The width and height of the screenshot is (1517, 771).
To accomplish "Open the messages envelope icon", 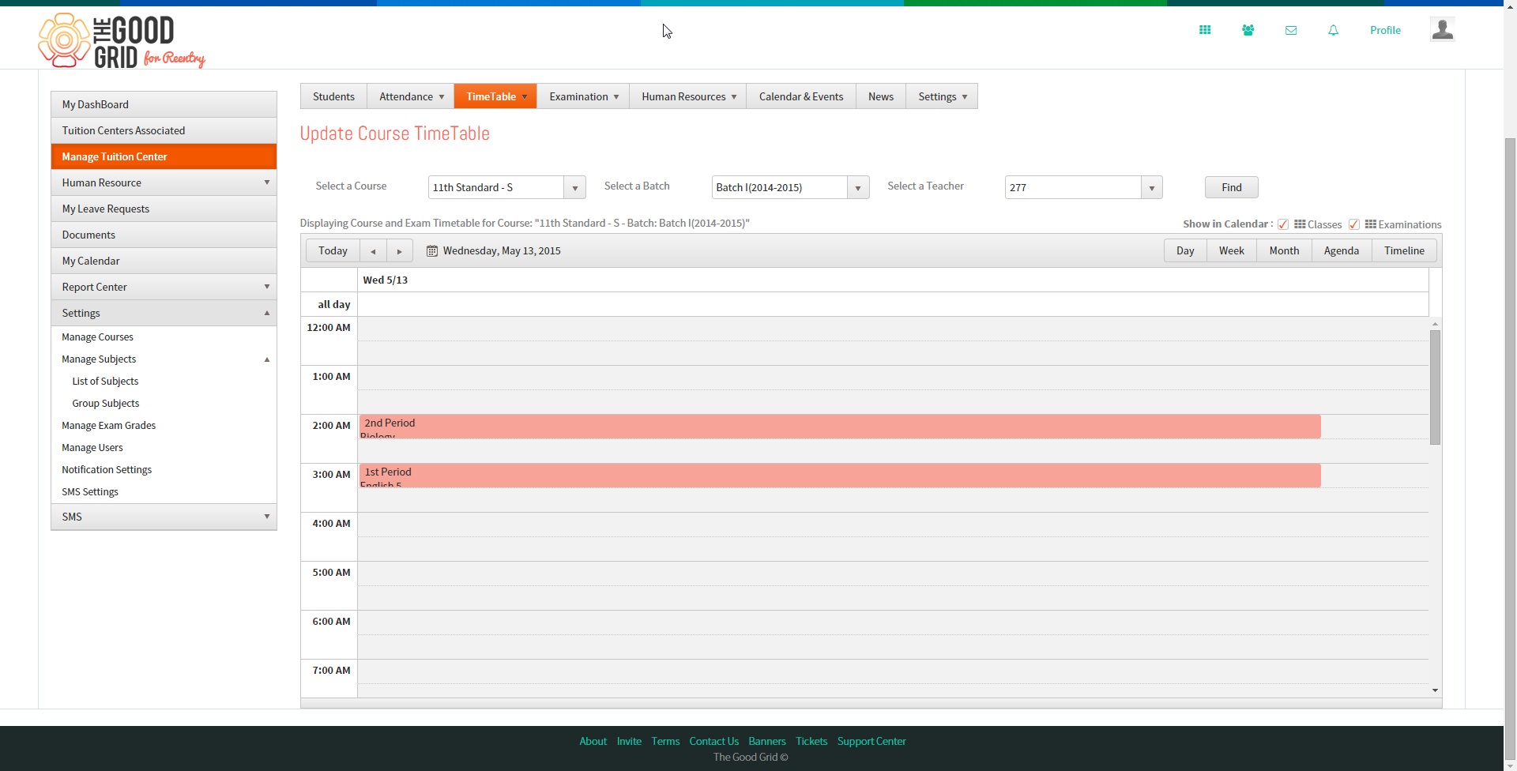I will pyautogui.click(x=1291, y=30).
